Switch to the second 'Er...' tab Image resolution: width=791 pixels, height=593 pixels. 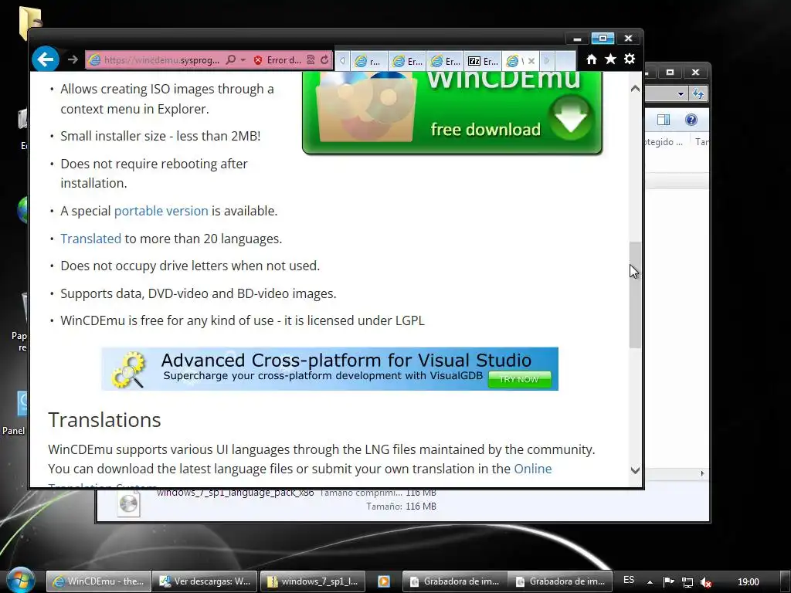click(x=446, y=61)
